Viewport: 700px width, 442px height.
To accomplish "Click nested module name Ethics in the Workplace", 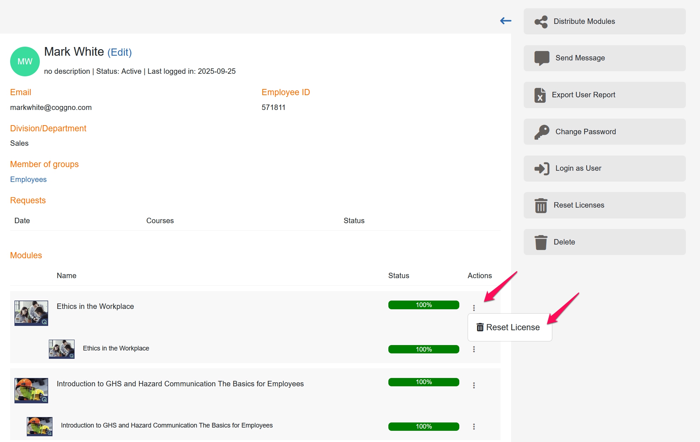I will 116,348.
